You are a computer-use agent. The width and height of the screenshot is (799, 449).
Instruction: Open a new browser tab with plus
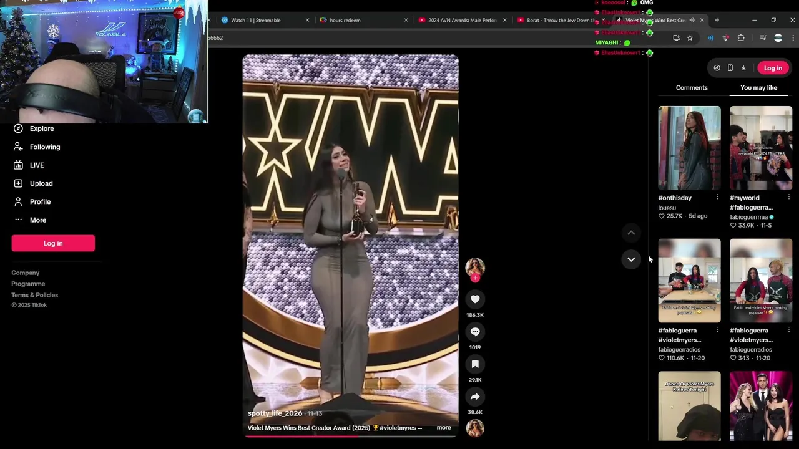(717, 20)
